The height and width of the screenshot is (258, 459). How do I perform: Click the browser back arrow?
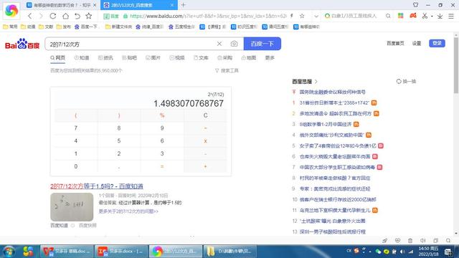(30, 16)
